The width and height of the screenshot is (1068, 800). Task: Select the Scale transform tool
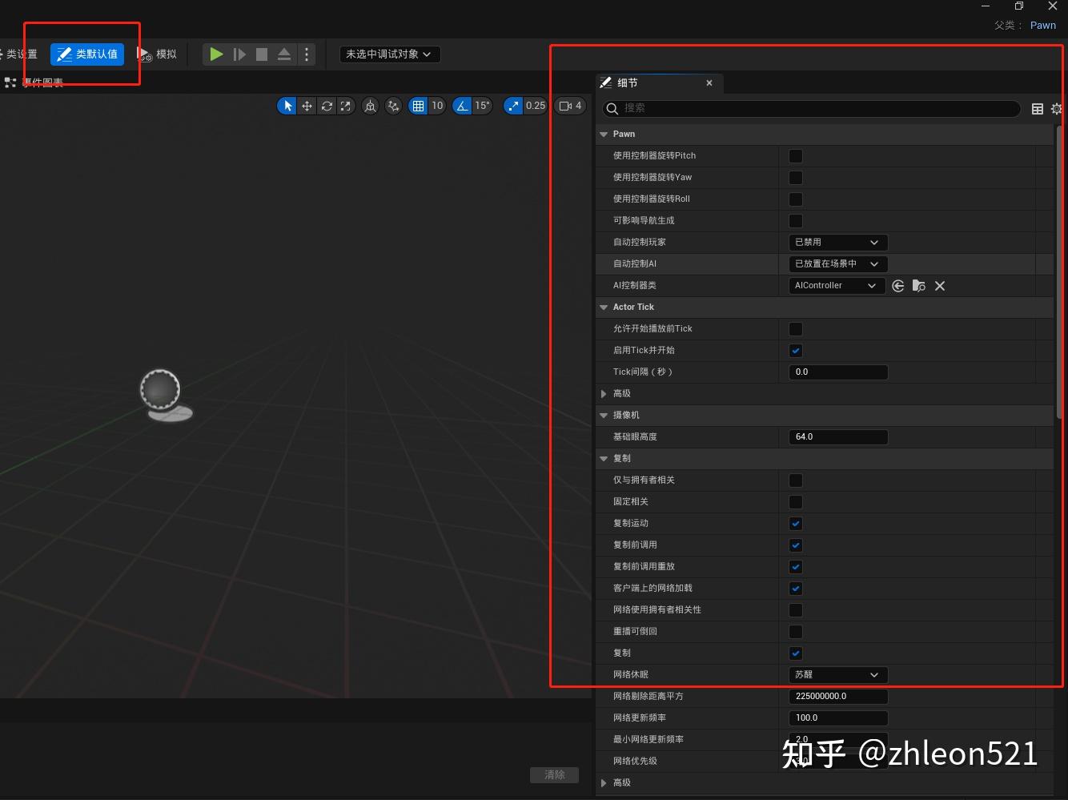[345, 105]
